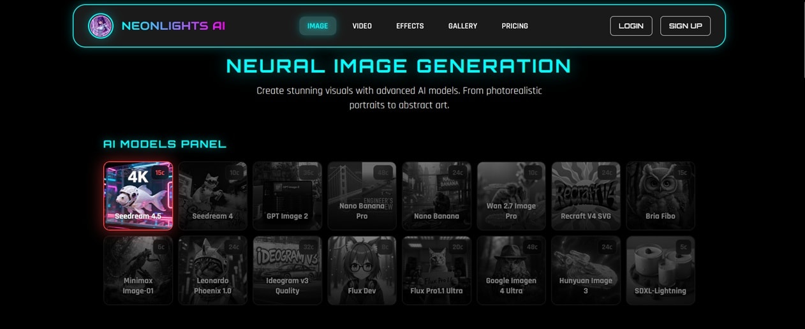Click the SIGN UP button
This screenshot has height=329, width=805.
685,26
